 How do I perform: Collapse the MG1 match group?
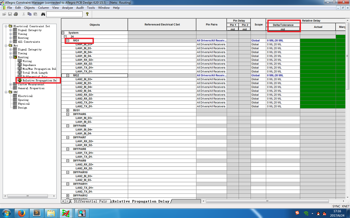tap(68, 41)
